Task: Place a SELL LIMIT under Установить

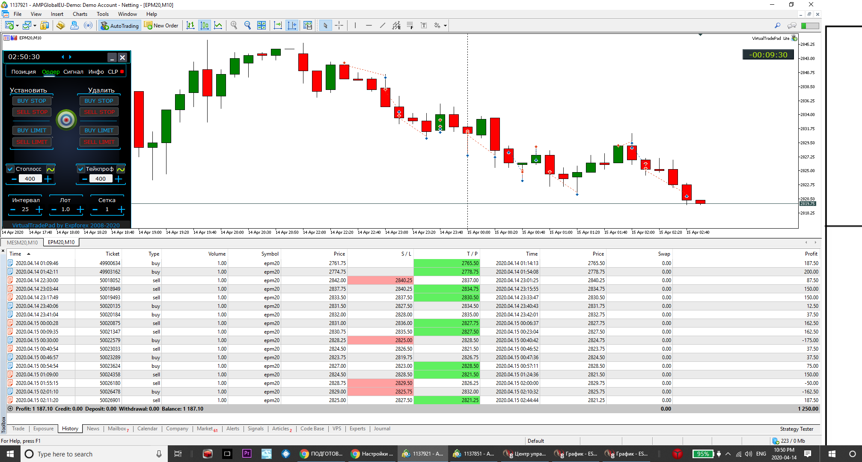Action: pos(32,142)
